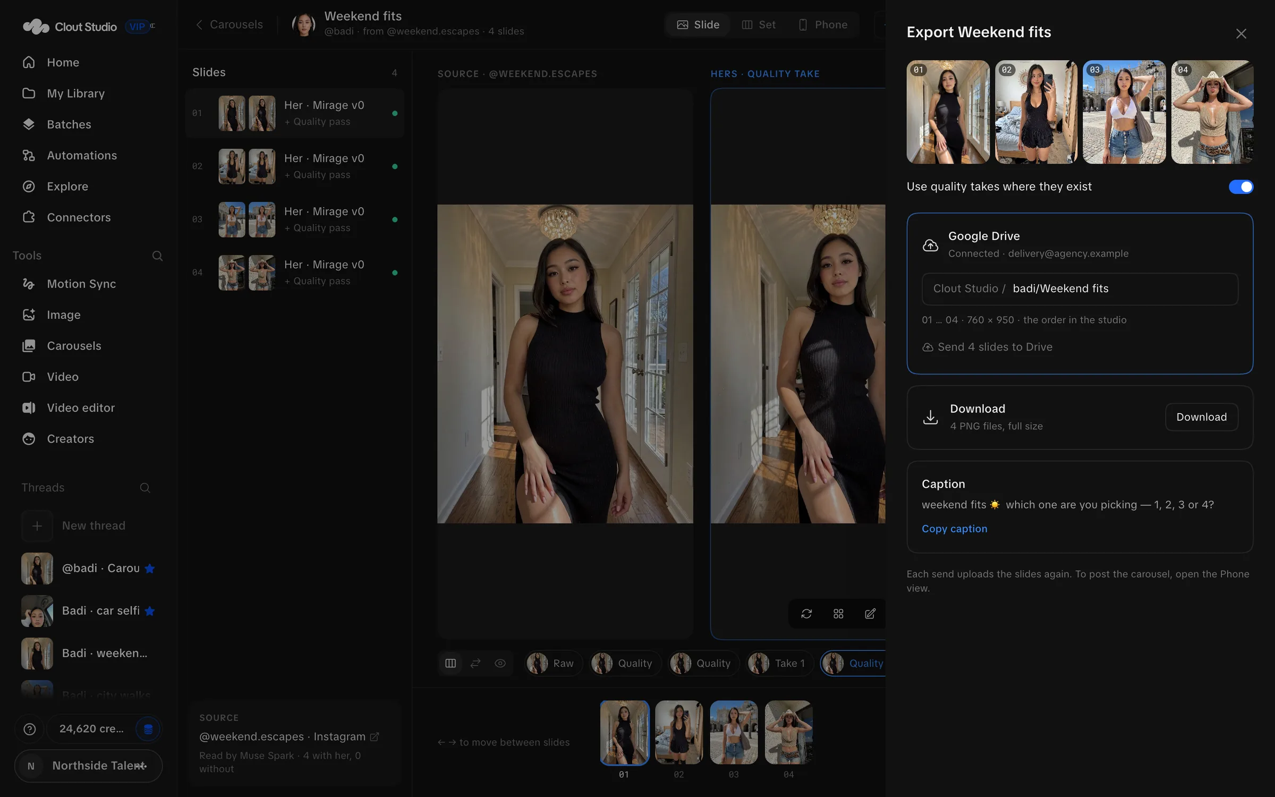
Task: Toggle the eye preview visibility icon
Action: 500,663
